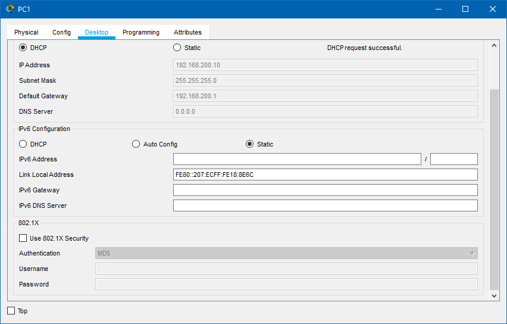The width and height of the screenshot is (507, 324).
Task: Choose IPv6 Auto Config option
Action: point(136,144)
